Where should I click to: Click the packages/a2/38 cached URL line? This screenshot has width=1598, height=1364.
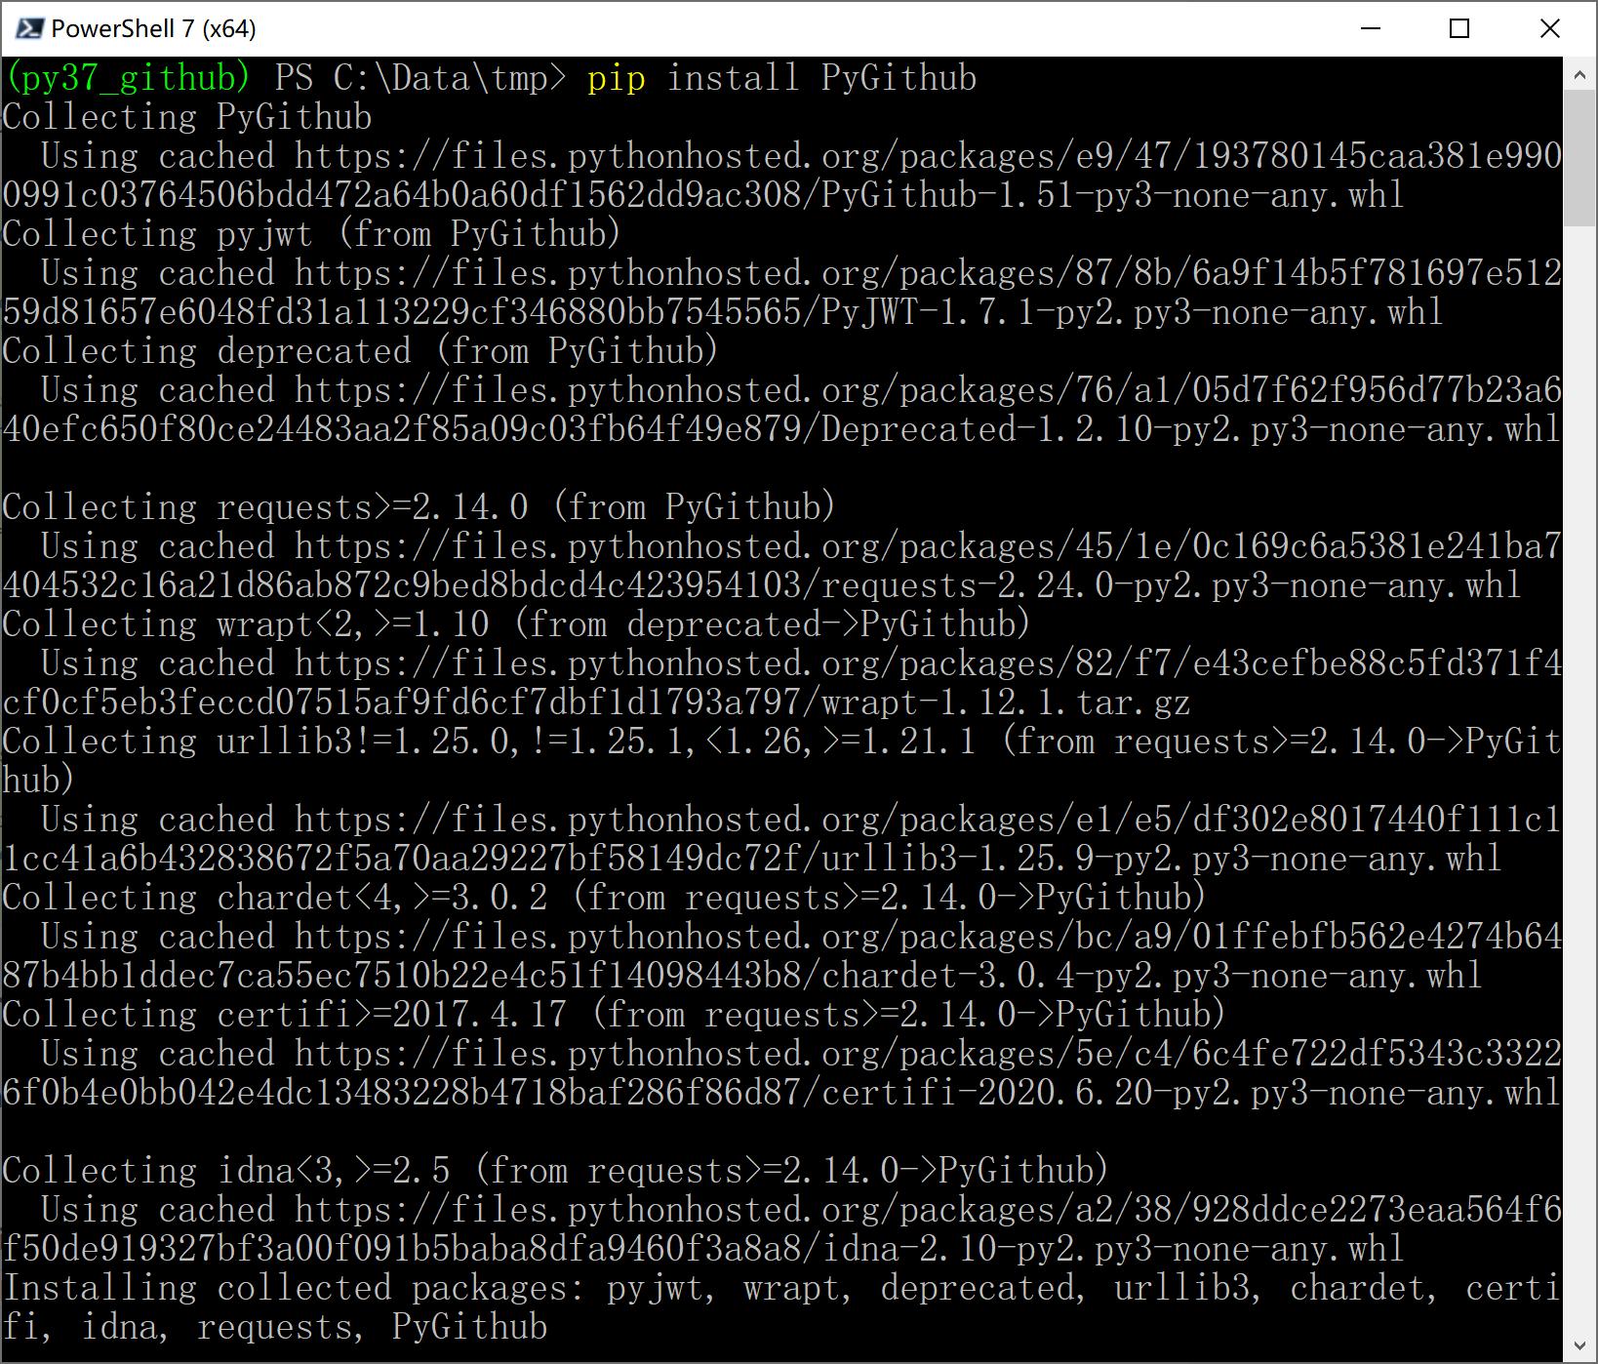tap(800, 1210)
